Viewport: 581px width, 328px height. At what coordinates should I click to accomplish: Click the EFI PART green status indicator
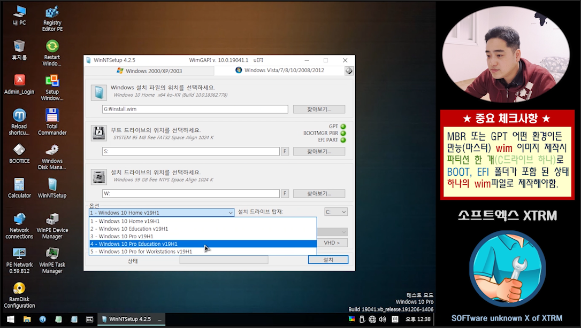[x=343, y=140]
